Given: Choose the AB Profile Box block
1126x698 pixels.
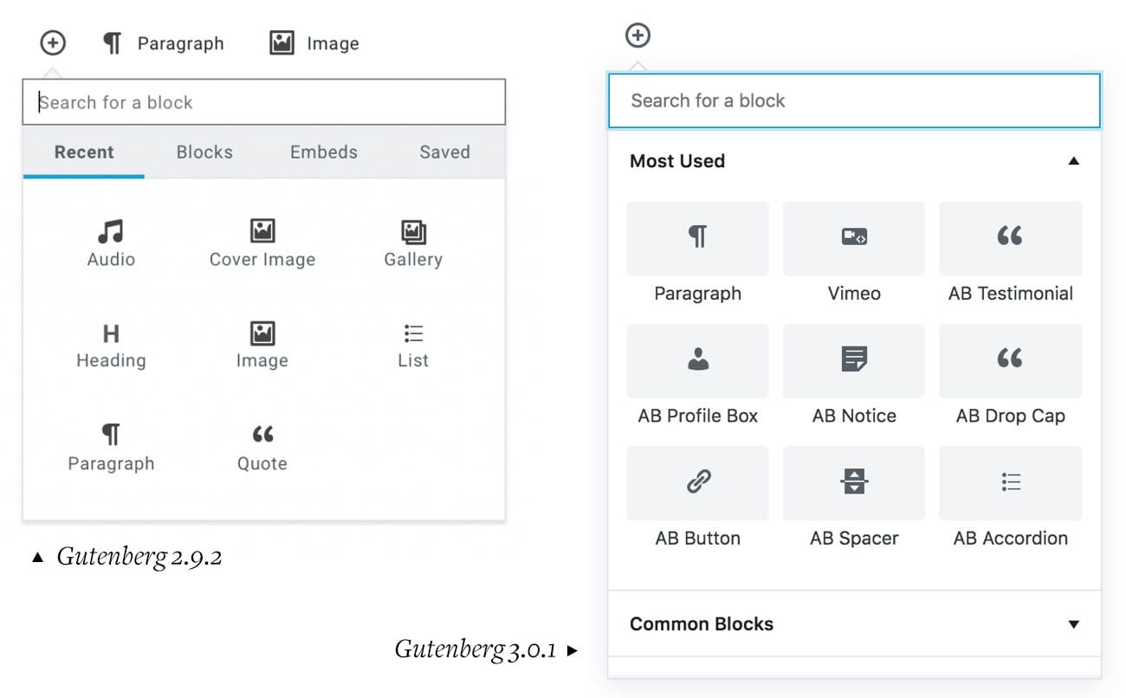Looking at the screenshot, I should (697, 375).
